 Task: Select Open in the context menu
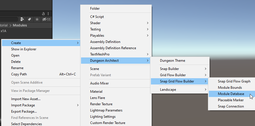coord(41,55)
